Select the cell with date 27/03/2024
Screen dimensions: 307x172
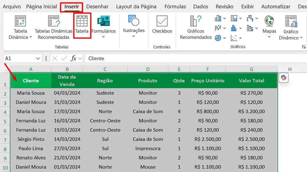pyautogui.click(x=67, y=148)
